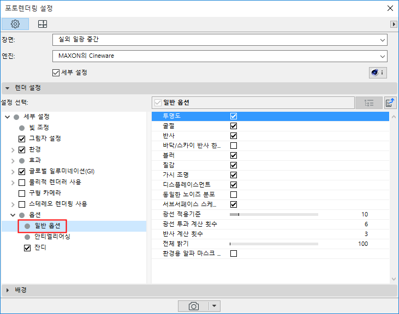Select 안티엘리어싱 in the tree
399x314 pixels.
click(52, 237)
